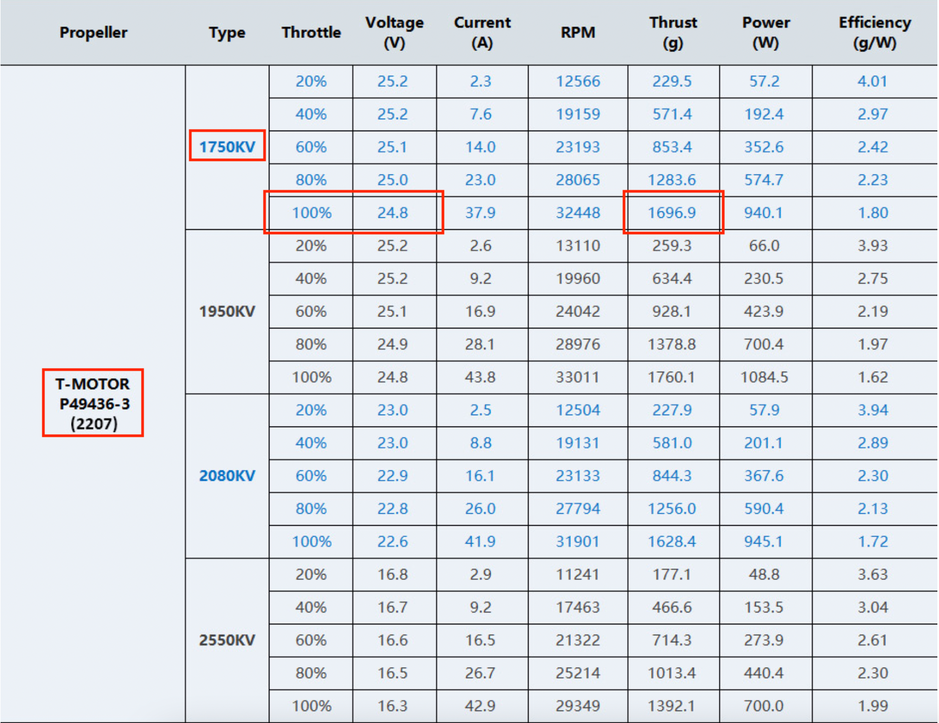Click thrust value 714.3
939x723 pixels.
[672, 640]
